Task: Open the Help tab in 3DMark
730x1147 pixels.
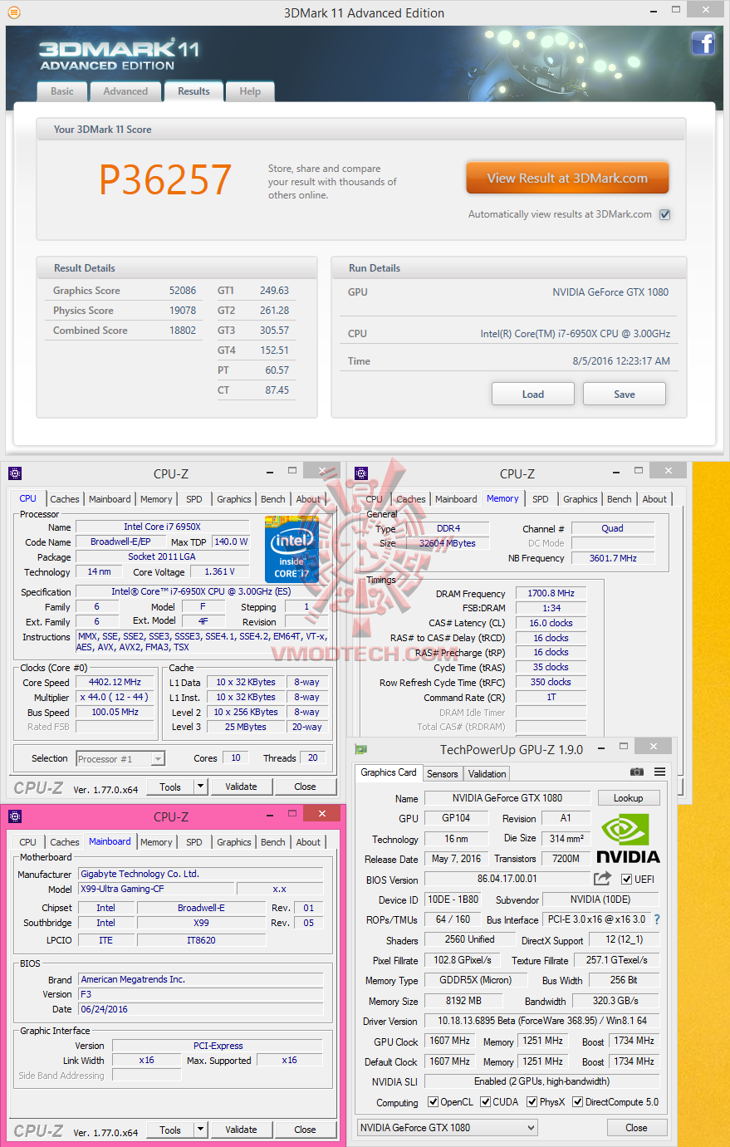Action: (250, 91)
